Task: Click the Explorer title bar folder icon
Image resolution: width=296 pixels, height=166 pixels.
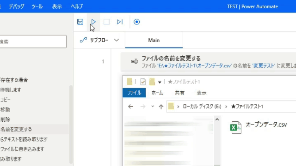Action: pos(129,82)
